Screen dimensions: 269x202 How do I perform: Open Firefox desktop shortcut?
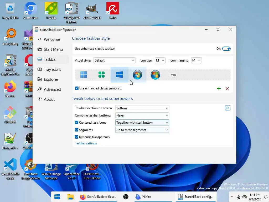[10, 89]
